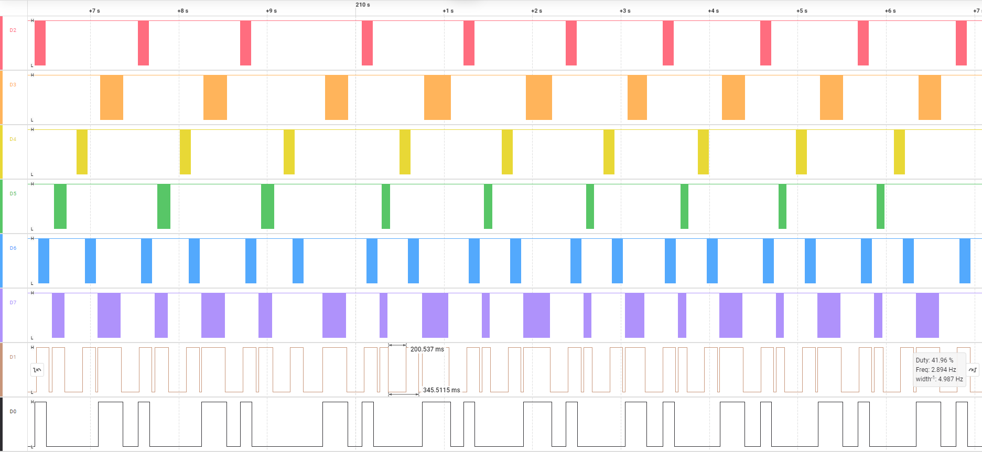The width and height of the screenshot is (982, 452).
Task: Click the D4 channel name
Action: click(13, 139)
